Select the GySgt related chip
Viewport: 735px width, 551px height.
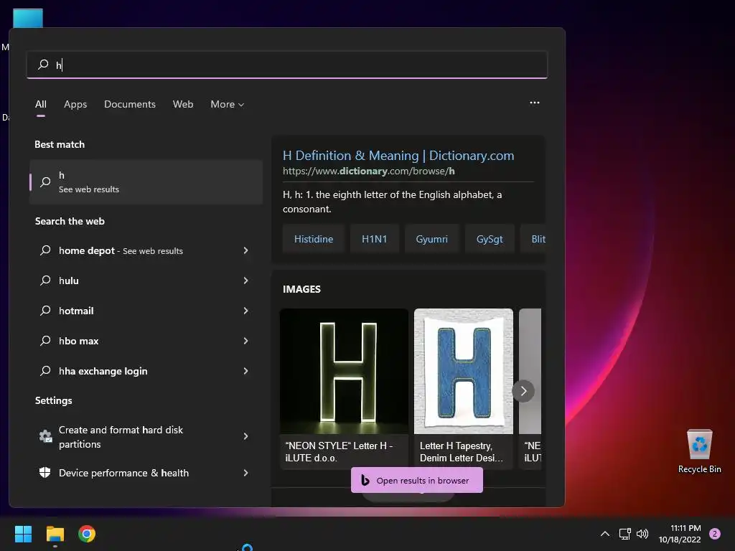click(490, 239)
